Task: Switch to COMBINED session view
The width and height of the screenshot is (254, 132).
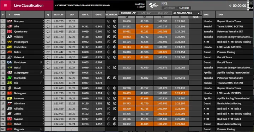Action: [x=169, y=8]
